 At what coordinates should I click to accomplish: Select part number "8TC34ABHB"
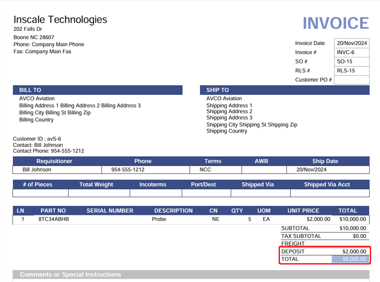tap(53, 219)
